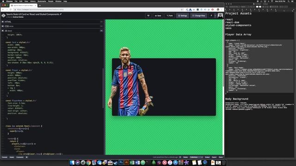Open the Comments panel
Screen dimensions: 296x166
tap(20, 157)
